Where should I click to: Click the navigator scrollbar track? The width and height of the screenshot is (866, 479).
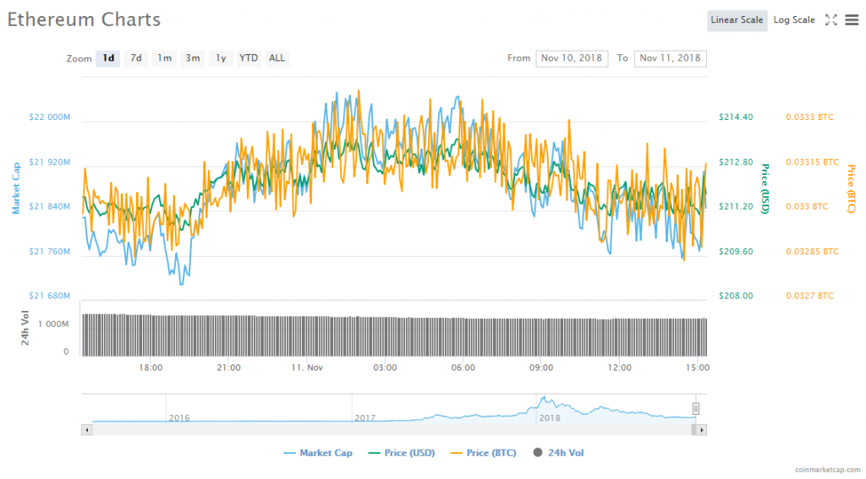(391, 430)
